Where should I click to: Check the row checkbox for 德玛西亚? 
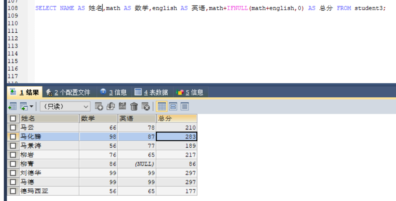(13, 191)
